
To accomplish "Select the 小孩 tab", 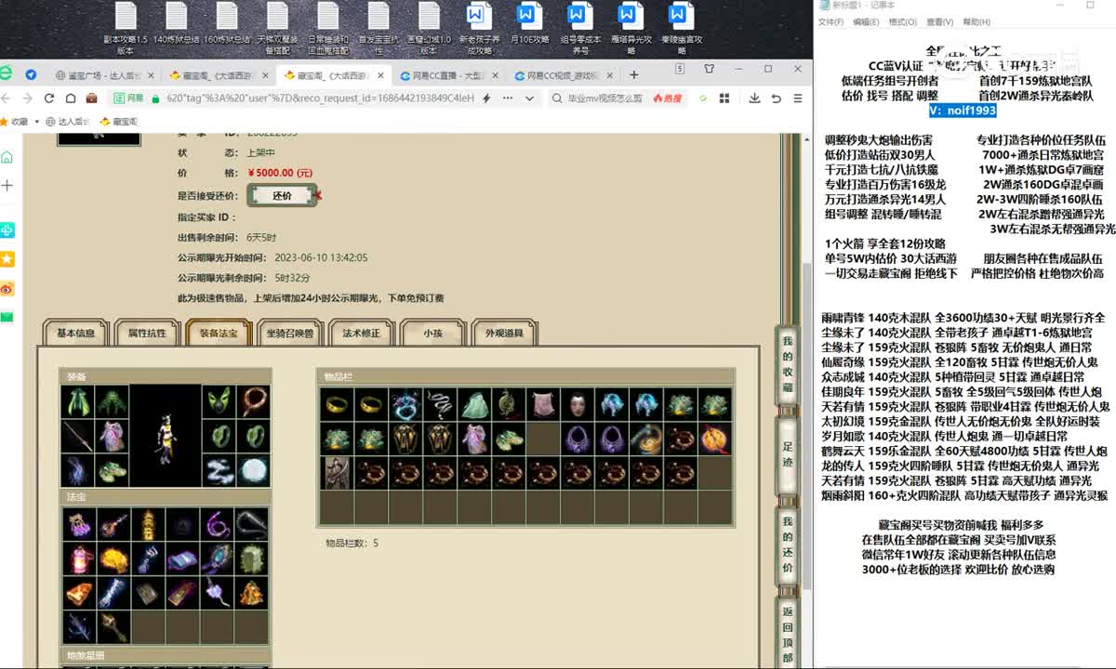I will point(432,333).
